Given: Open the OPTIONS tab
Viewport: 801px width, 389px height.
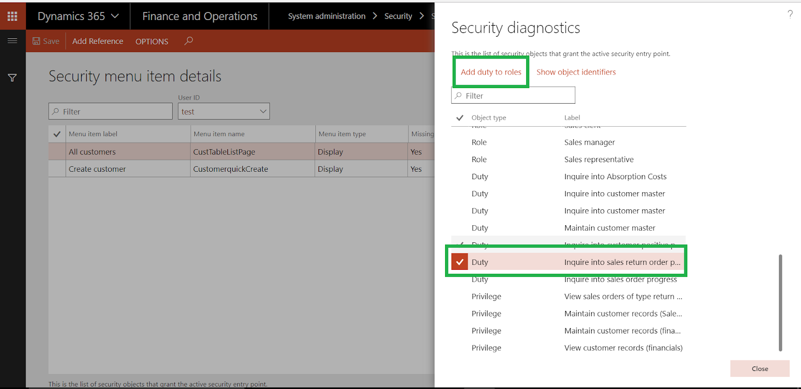Looking at the screenshot, I should (152, 42).
